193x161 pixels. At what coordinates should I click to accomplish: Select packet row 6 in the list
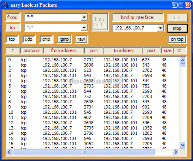(x=93, y=91)
